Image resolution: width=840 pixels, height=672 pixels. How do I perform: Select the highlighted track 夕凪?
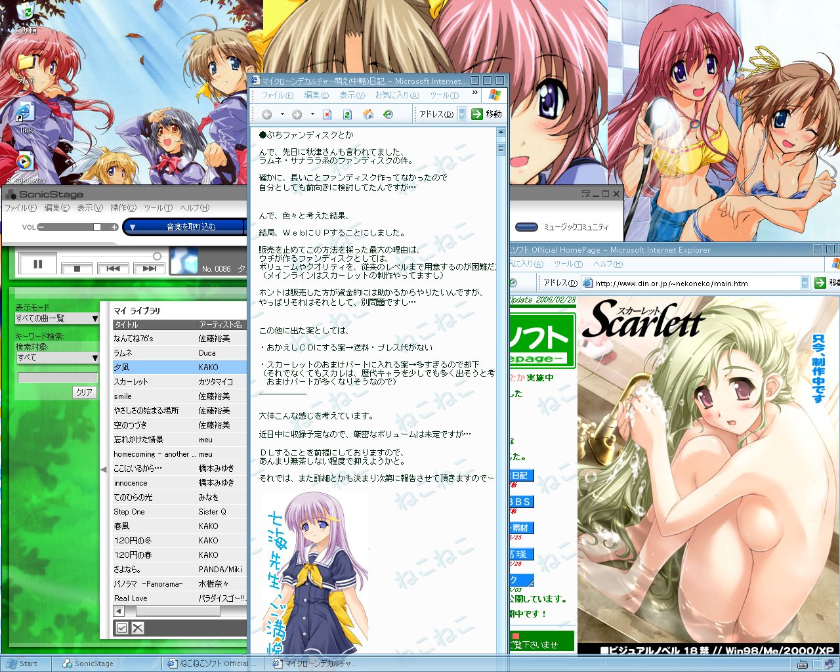[180, 367]
